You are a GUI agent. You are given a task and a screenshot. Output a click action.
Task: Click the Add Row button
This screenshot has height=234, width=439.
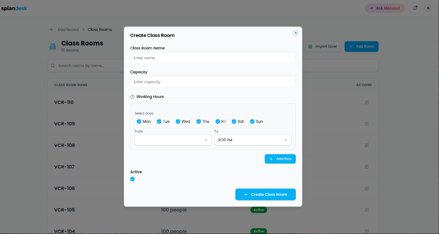coord(280,159)
